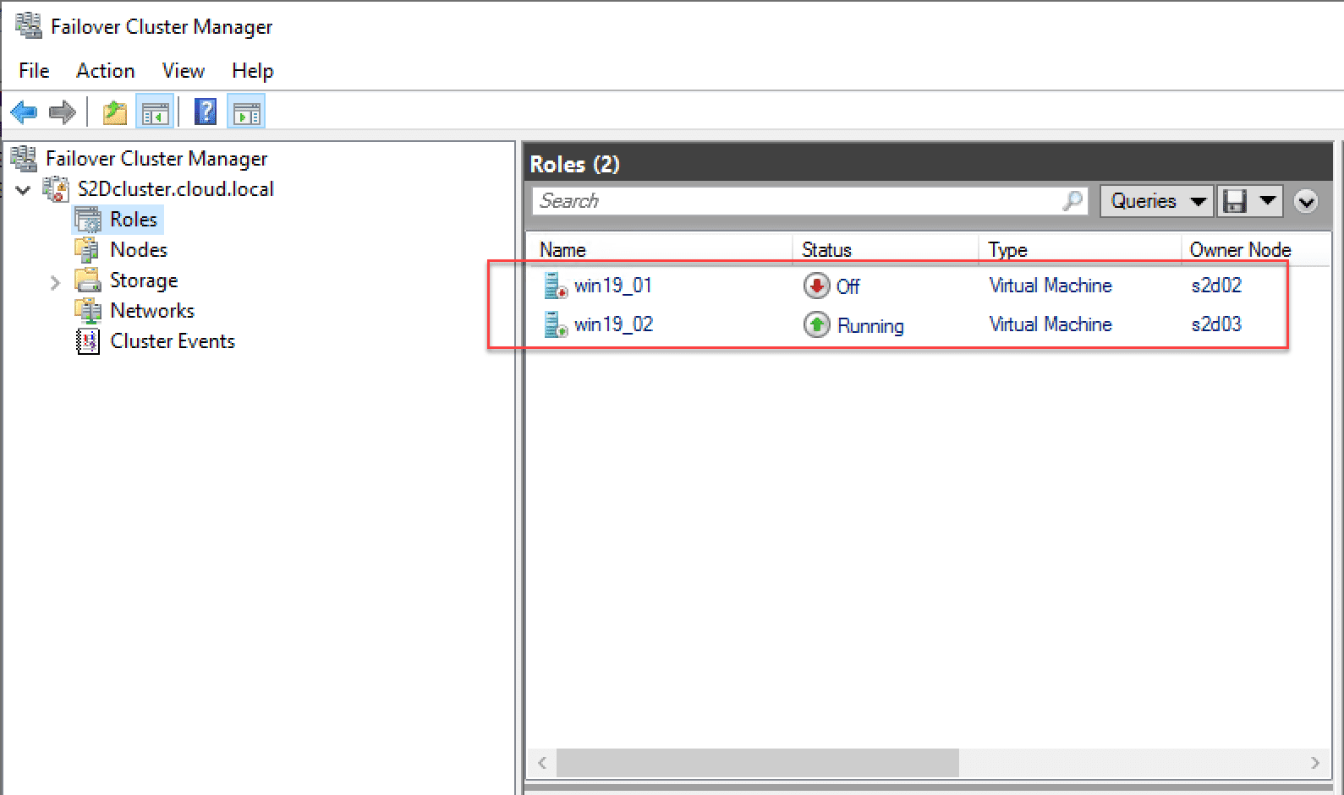Click the Off status text for win19_01
The image size is (1344, 795).
click(848, 286)
